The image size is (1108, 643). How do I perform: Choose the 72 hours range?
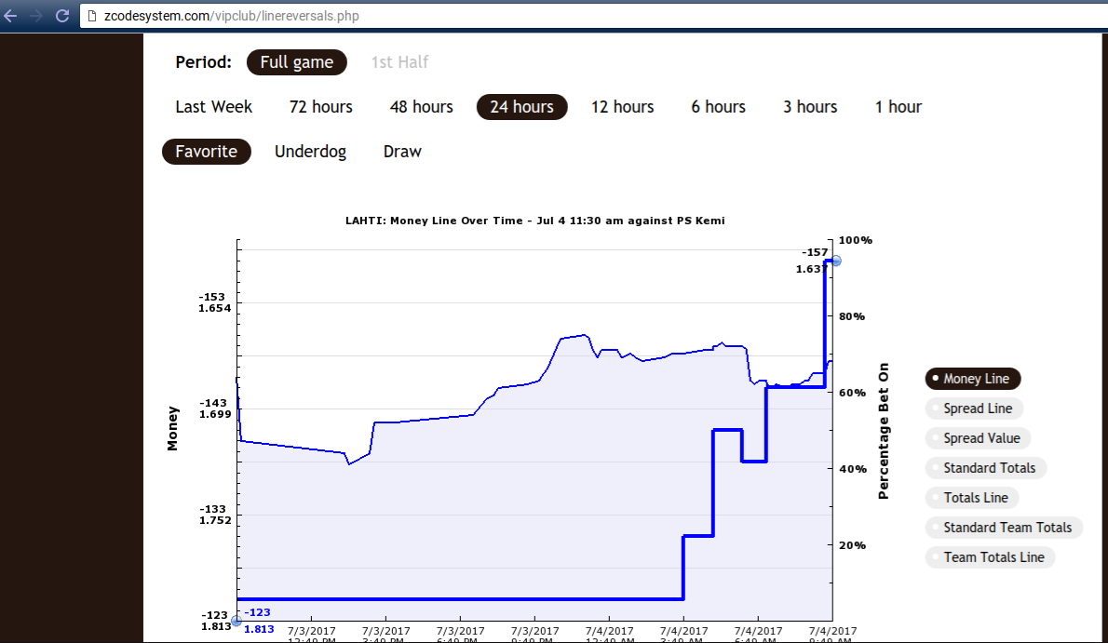tap(321, 107)
